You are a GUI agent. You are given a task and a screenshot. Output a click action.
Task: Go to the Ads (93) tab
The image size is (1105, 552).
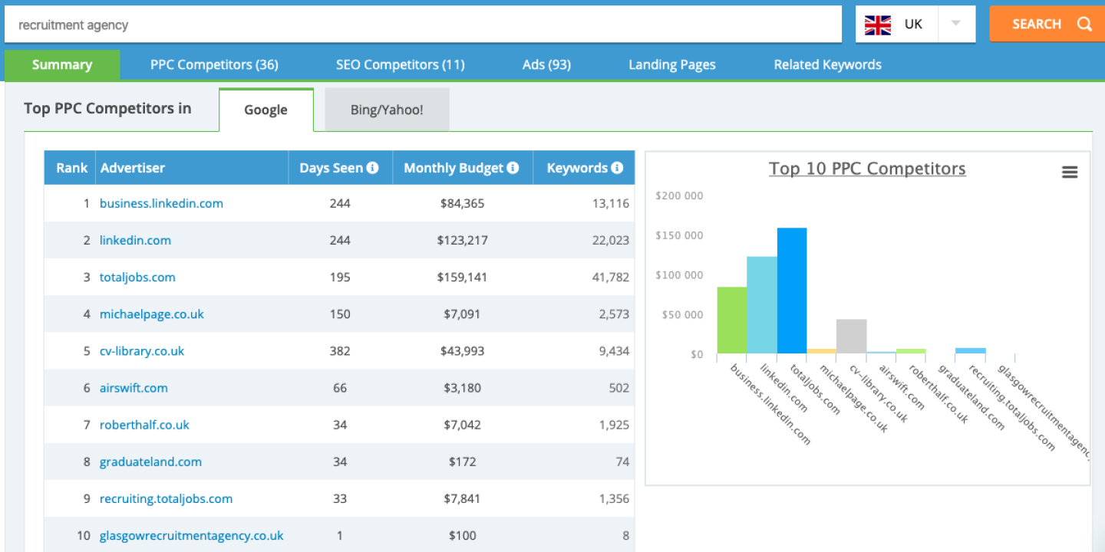click(x=546, y=65)
